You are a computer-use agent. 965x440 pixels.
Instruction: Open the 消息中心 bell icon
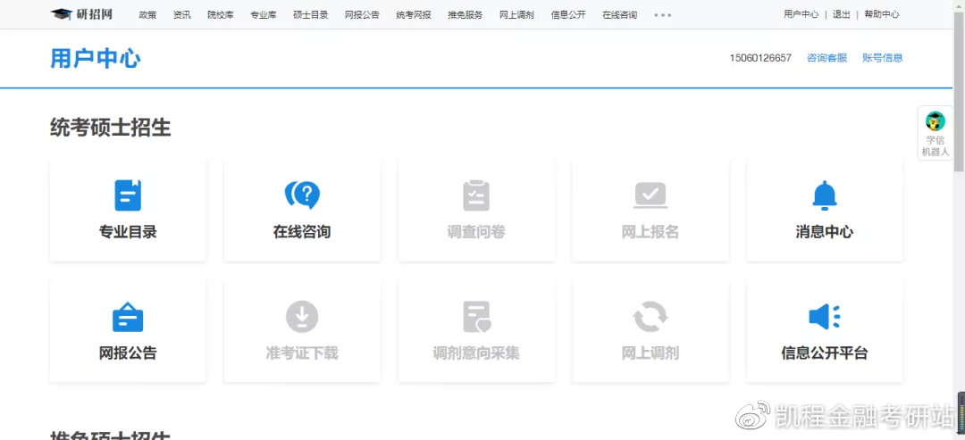[x=824, y=195]
